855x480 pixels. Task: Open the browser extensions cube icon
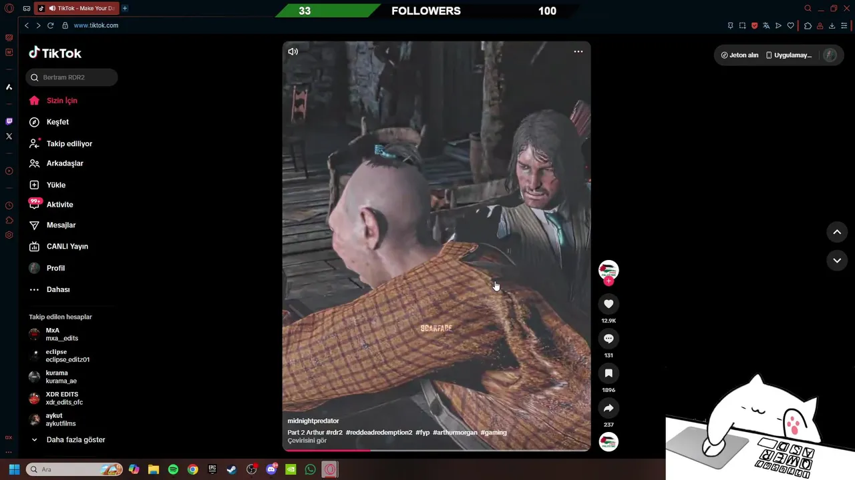click(808, 25)
